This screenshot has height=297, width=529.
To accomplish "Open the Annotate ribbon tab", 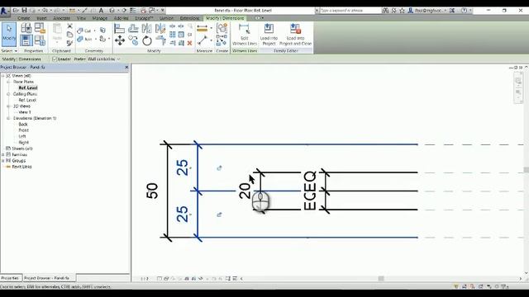I will (x=61, y=18).
